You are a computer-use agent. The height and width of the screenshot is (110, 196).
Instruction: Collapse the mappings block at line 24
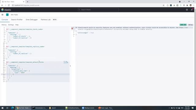(x=5, y=67)
